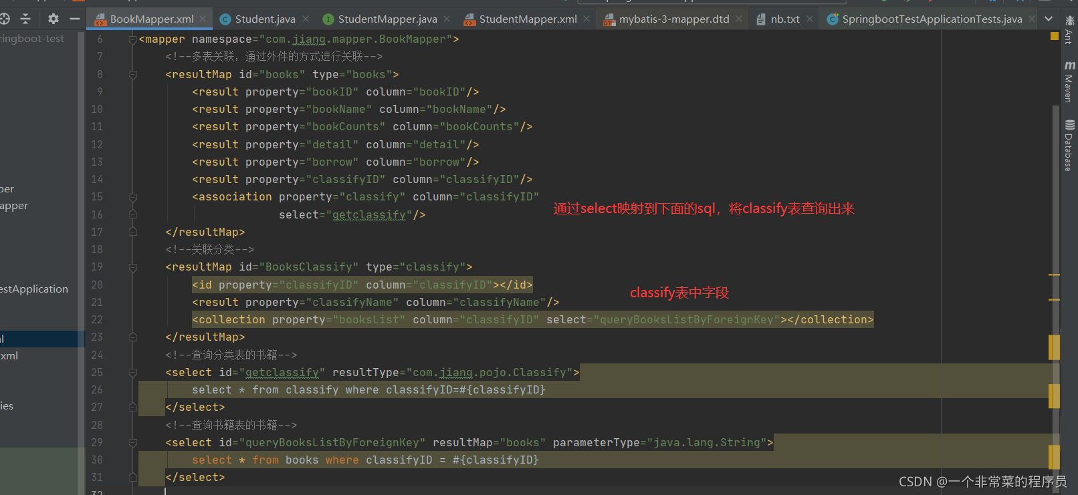Image resolution: width=1078 pixels, height=495 pixels.
Task: Close the nb.txt tab
Action: [x=810, y=19]
